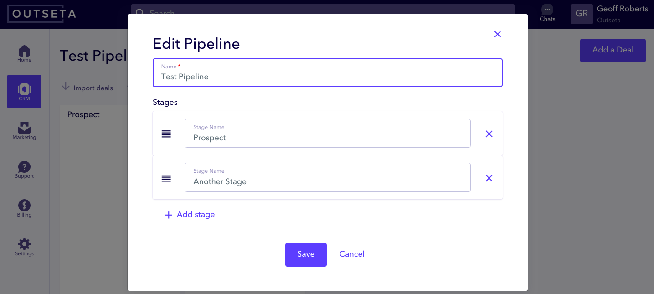
Task: Dismiss the Edit Pipeline dialog
Action: [497, 34]
